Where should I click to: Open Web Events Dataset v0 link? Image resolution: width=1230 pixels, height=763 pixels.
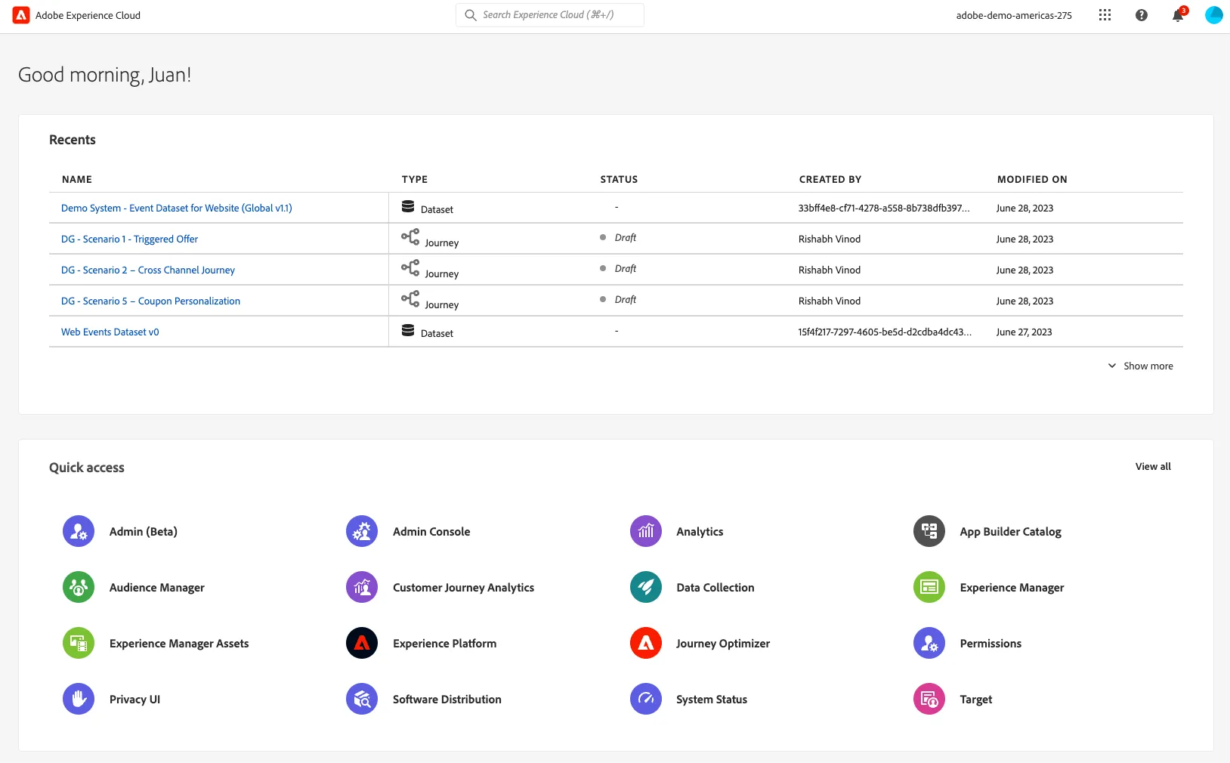pos(110,332)
